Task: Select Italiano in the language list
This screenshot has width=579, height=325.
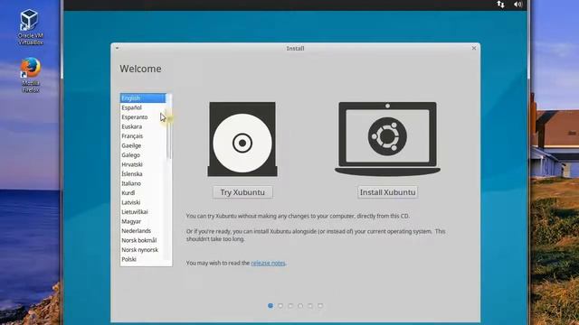Action: (143, 183)
